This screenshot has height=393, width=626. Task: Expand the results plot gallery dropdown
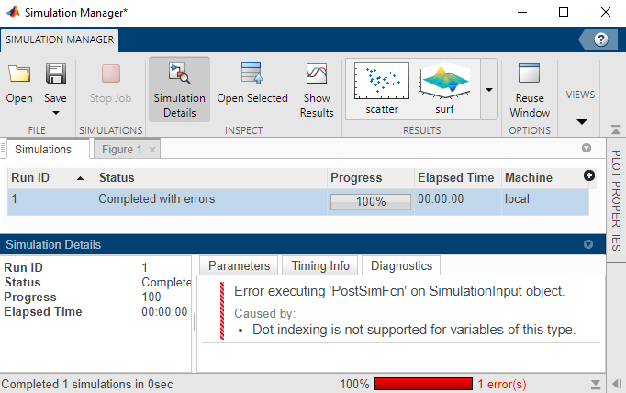[x=488, y=90]
